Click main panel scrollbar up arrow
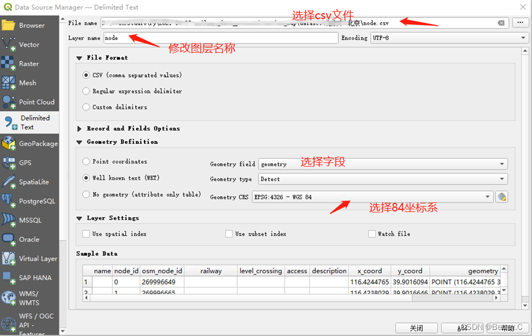This screenshot has height=336, width=532. pyautogui.click(x=525, y=51)
